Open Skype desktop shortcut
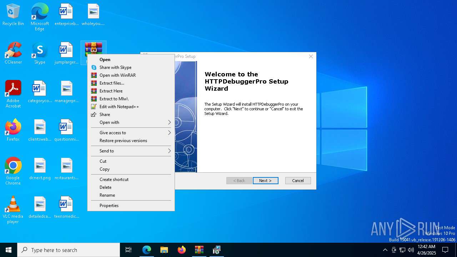The width and height of the screenshot is (457, 257). click(40, 54)
